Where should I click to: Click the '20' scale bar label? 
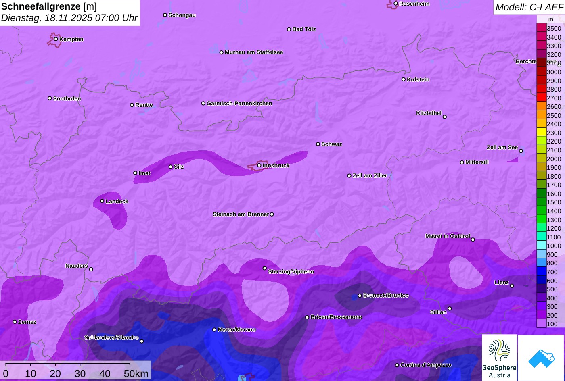pyautogui.click(x=55, y=374)
